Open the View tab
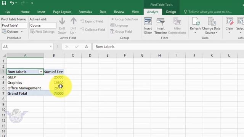The height and width of the screenshot is (137, 244). pos(135,12)
